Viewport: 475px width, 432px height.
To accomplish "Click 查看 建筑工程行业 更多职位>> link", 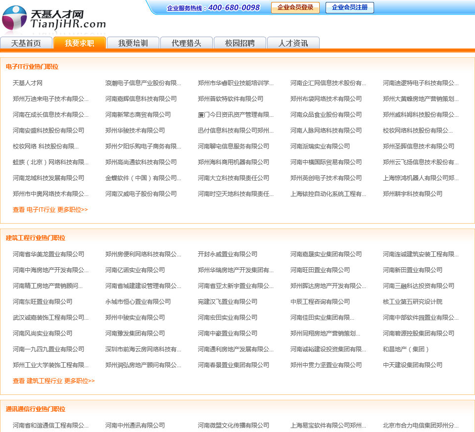I will coord(53,381).
